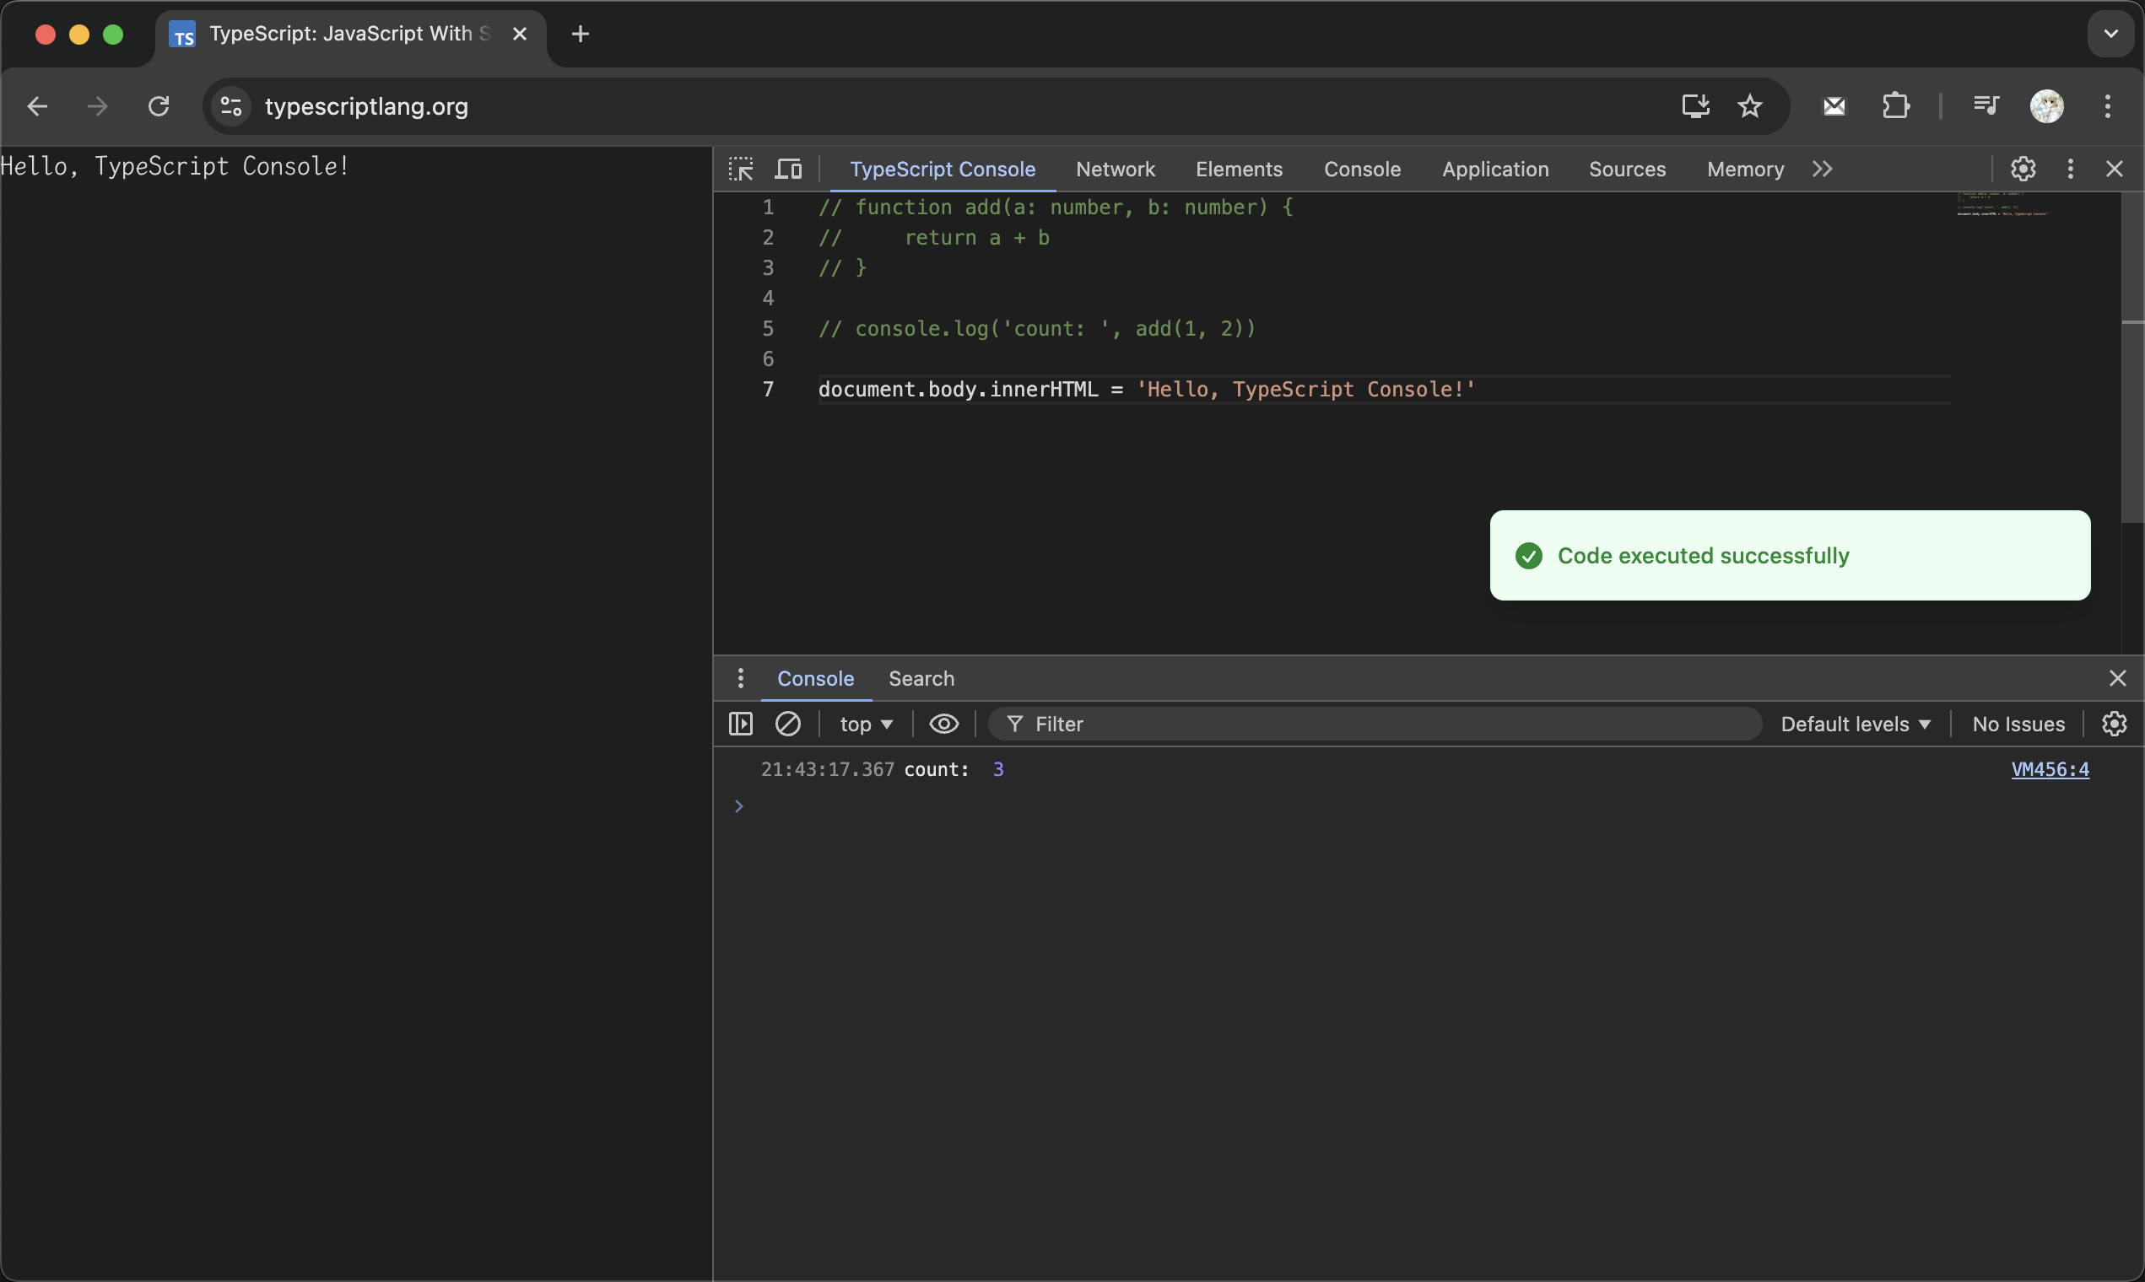
Task: Open the top context dropdown
Action: (866, 724)
